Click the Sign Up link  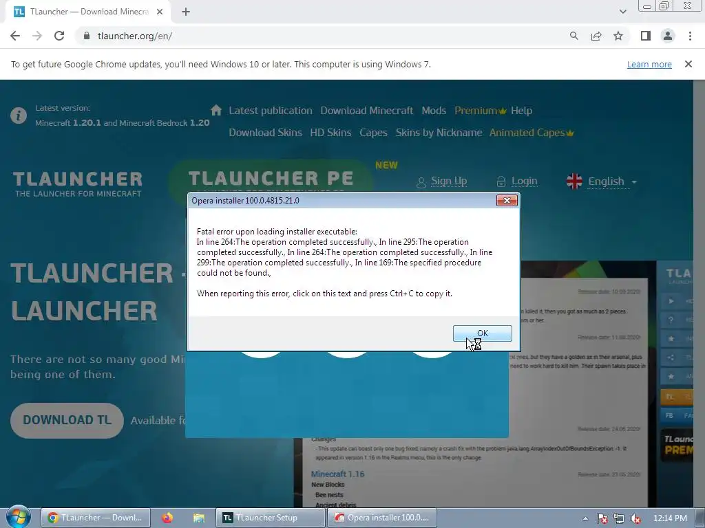click(x=449, y=181)
